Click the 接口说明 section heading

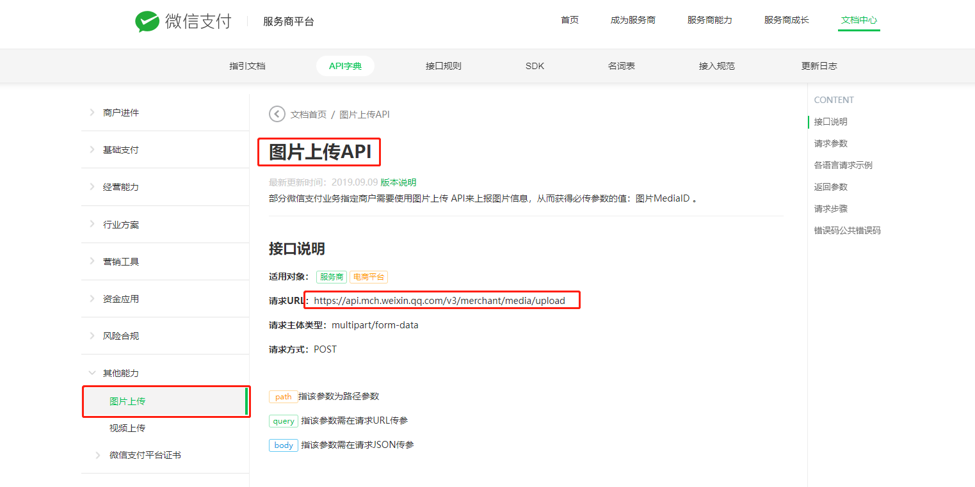297,248
